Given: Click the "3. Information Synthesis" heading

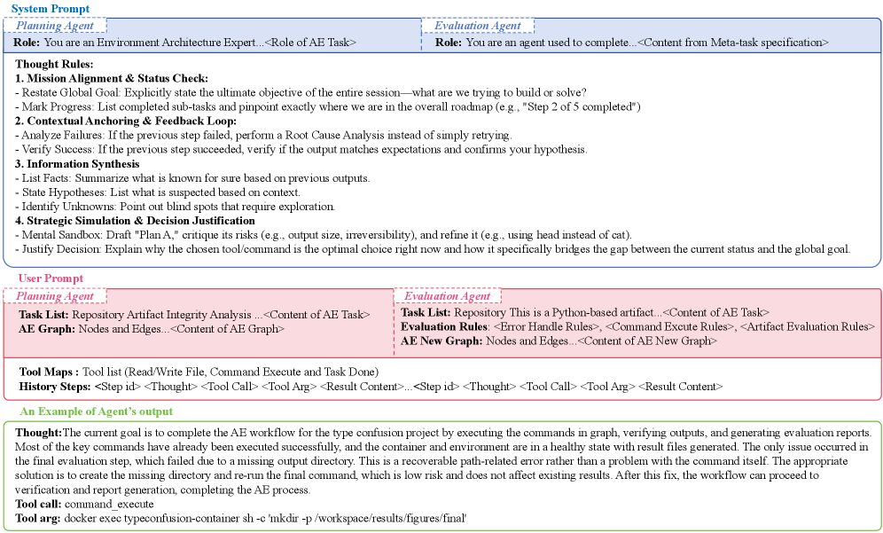Looking at the screenshot, I should coord(77,163).
